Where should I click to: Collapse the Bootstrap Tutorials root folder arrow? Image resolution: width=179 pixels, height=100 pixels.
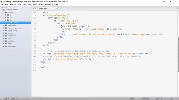pos(2,10)
